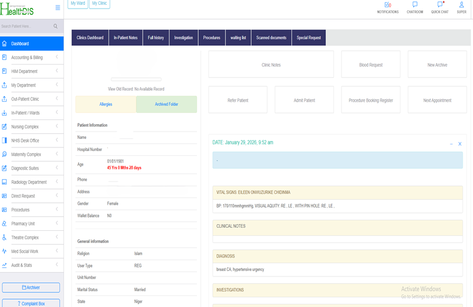
Task: Open the Scanned documents tab
Action: coord(271,38)
